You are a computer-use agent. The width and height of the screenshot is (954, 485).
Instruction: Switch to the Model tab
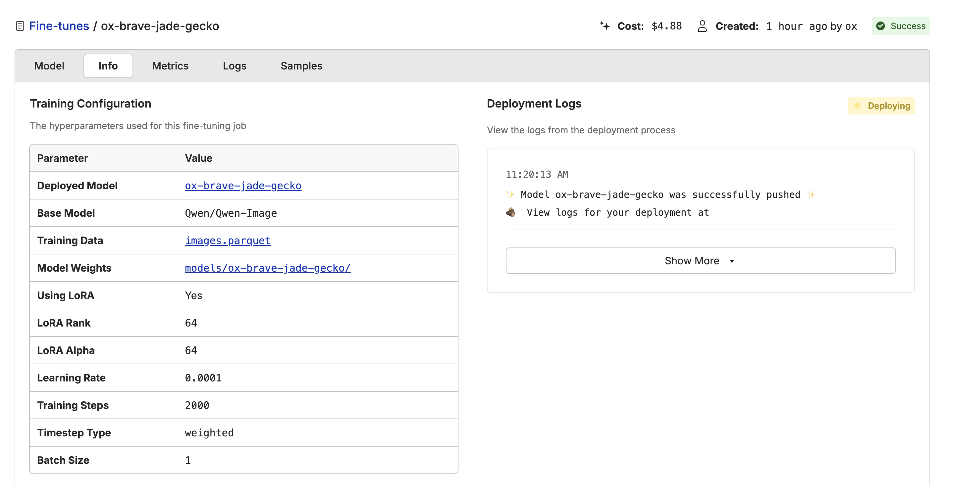[x=49, y=66]
